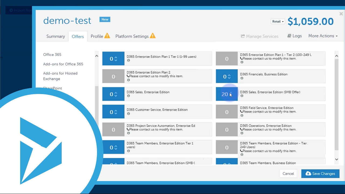Open the Logs link
Image resolution: width=345 pixels, height=194 pixels.
pos(294,36)
